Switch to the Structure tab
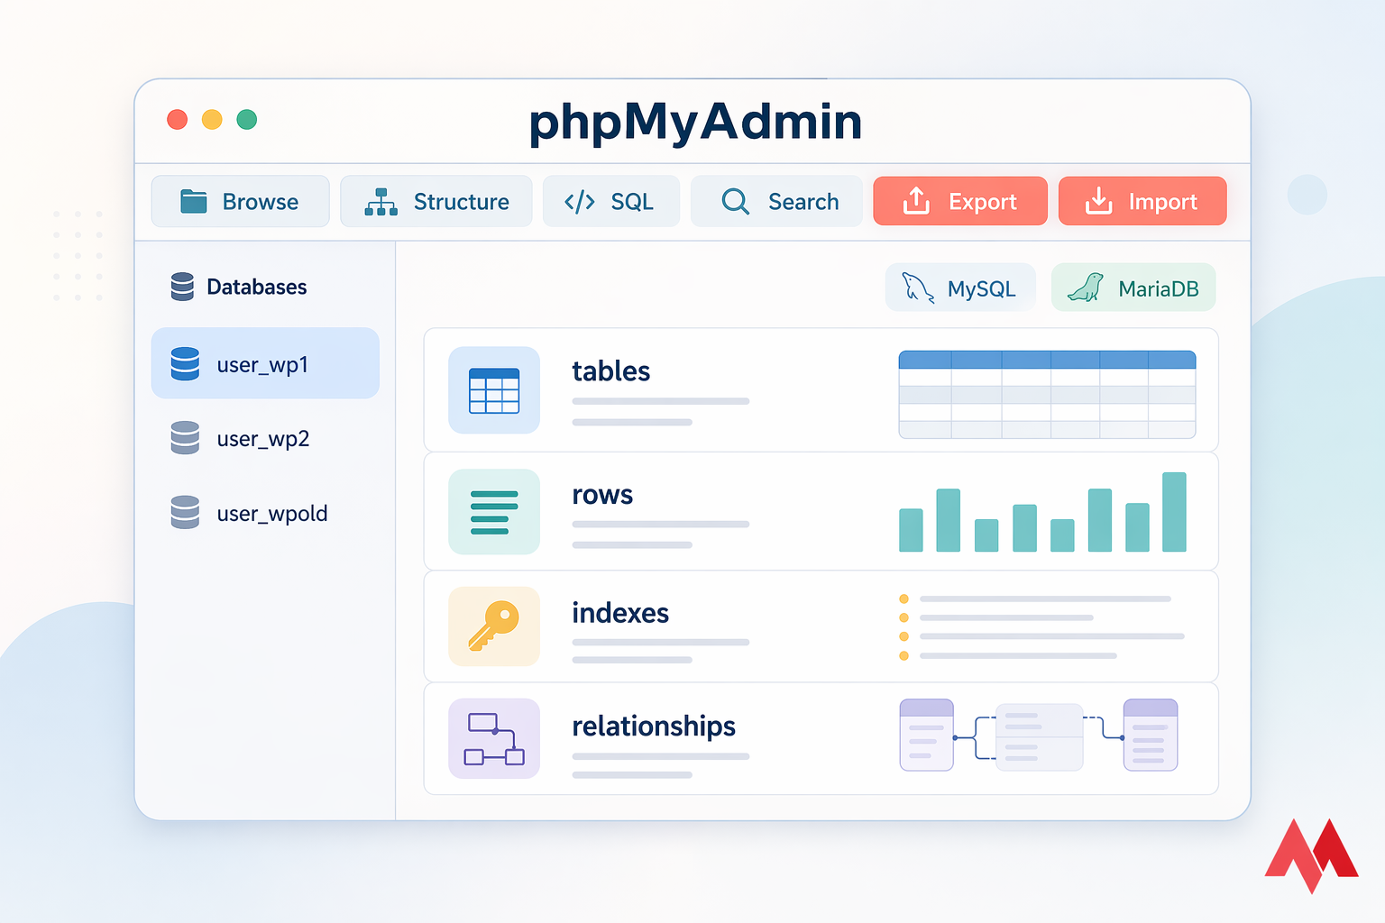Image resolution: width=1385 pixels, height=923 pixels. click(436, 201)
